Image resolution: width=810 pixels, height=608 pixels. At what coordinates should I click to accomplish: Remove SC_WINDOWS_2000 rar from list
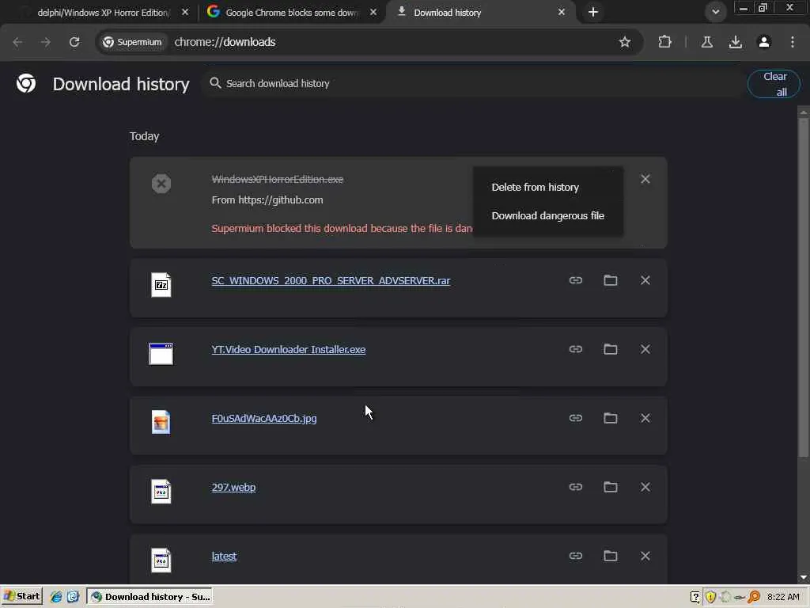click(645, 280)
